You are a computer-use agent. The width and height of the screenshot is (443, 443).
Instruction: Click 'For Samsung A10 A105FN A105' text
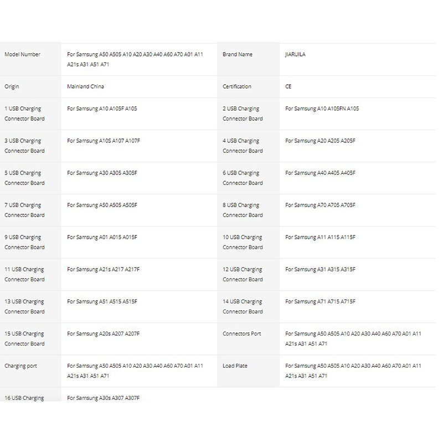tap(322, 109)
